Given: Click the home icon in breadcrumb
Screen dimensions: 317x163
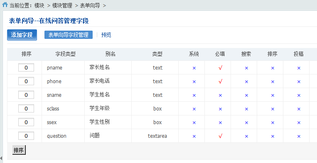Looking at the screenshot, I should [5, 5].
